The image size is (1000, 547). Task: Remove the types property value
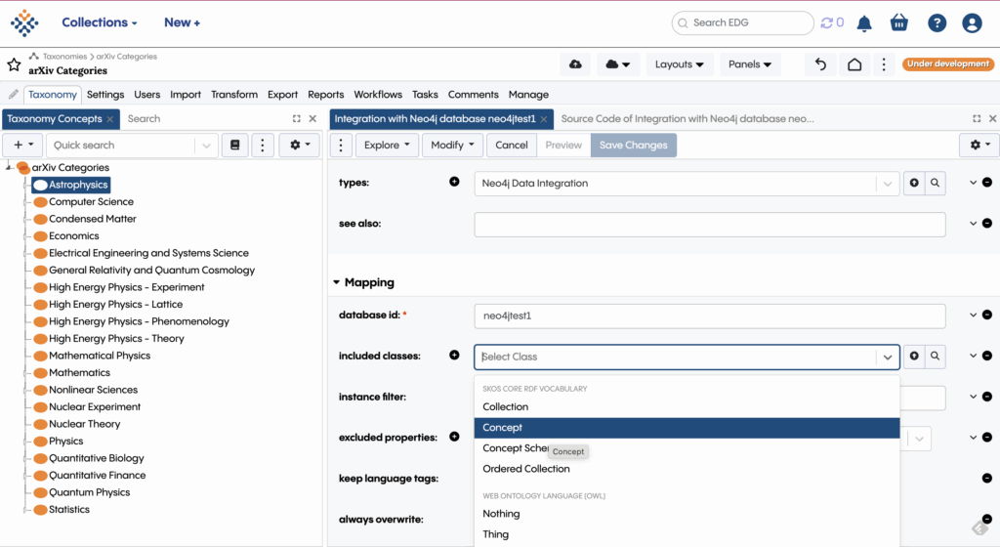tap(986, 183)
